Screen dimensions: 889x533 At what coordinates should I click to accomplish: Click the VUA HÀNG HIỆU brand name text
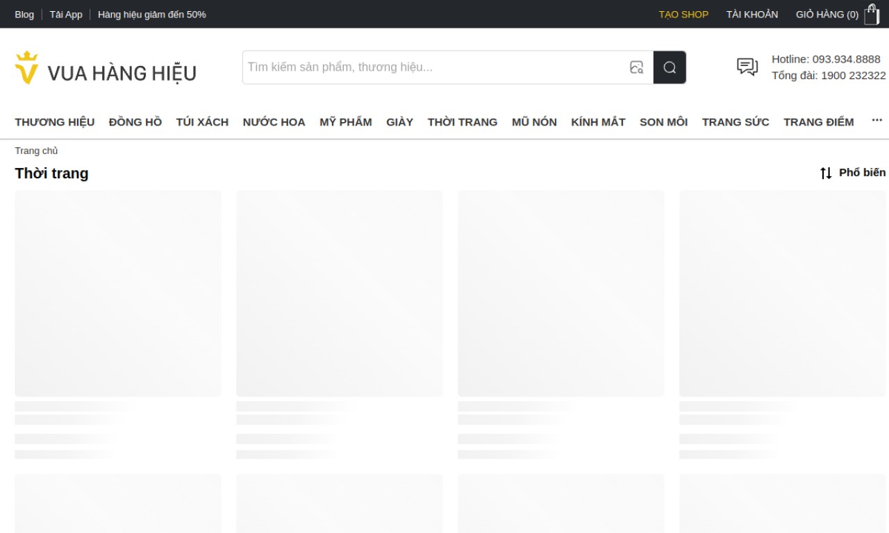122,74
